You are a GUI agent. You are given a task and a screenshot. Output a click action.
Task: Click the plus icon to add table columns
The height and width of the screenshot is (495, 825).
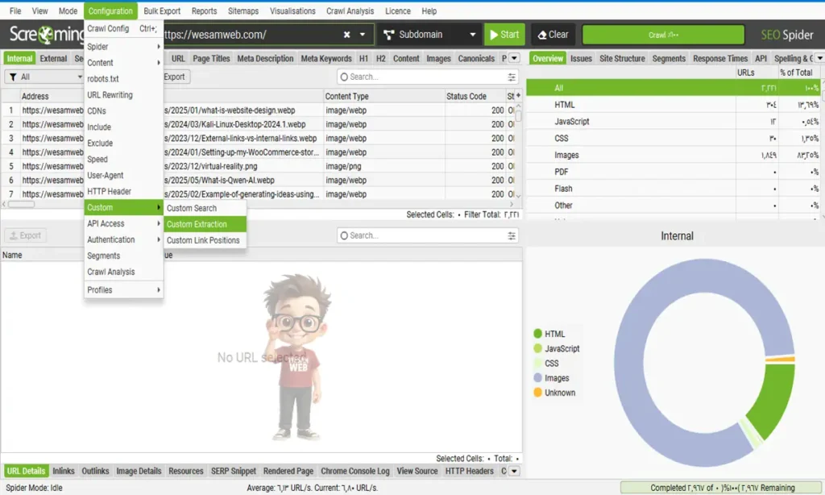pyautogui.click(x=518, y=96)
